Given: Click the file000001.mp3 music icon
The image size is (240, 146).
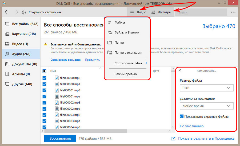Looking at the screenshot, I should (x=57, y=90).
